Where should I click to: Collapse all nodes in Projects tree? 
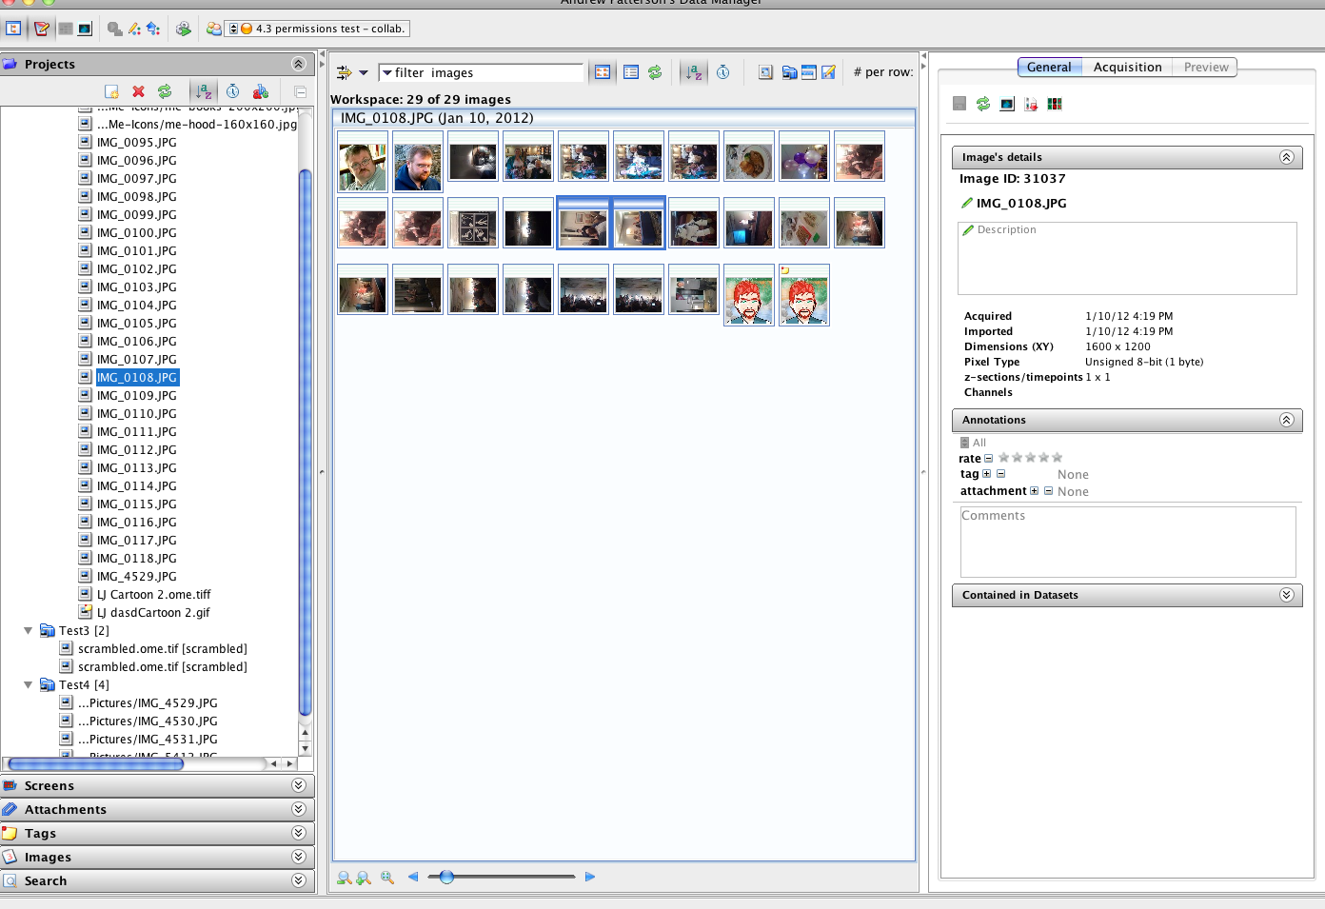click(300, 91)
